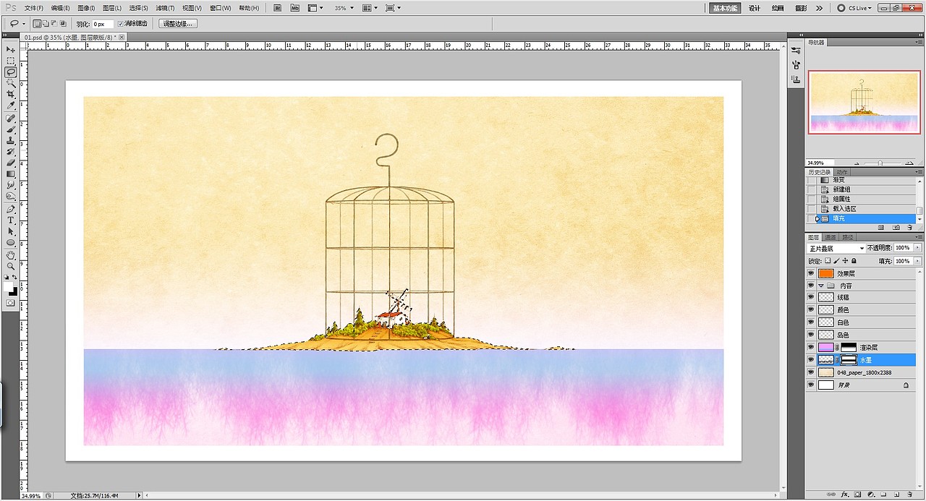Viewport: 926px width, 501px height.
Task: Open the layer fill (填充) slider arrow
Action: pos(918,261)
